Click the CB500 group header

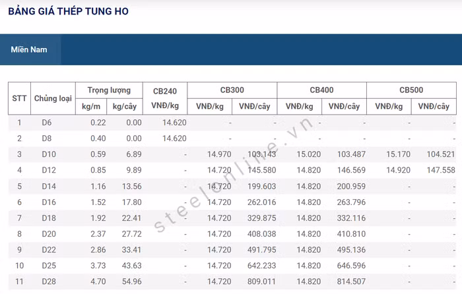click(411, 90)
